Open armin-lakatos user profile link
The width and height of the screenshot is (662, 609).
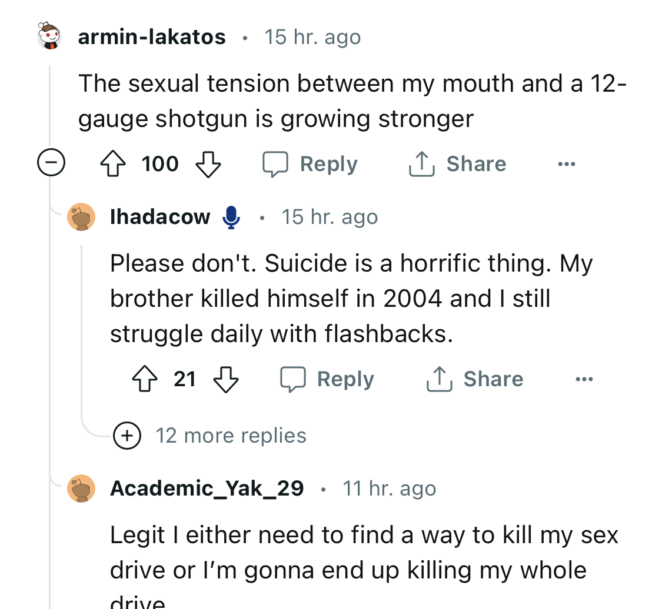(152, 36)
